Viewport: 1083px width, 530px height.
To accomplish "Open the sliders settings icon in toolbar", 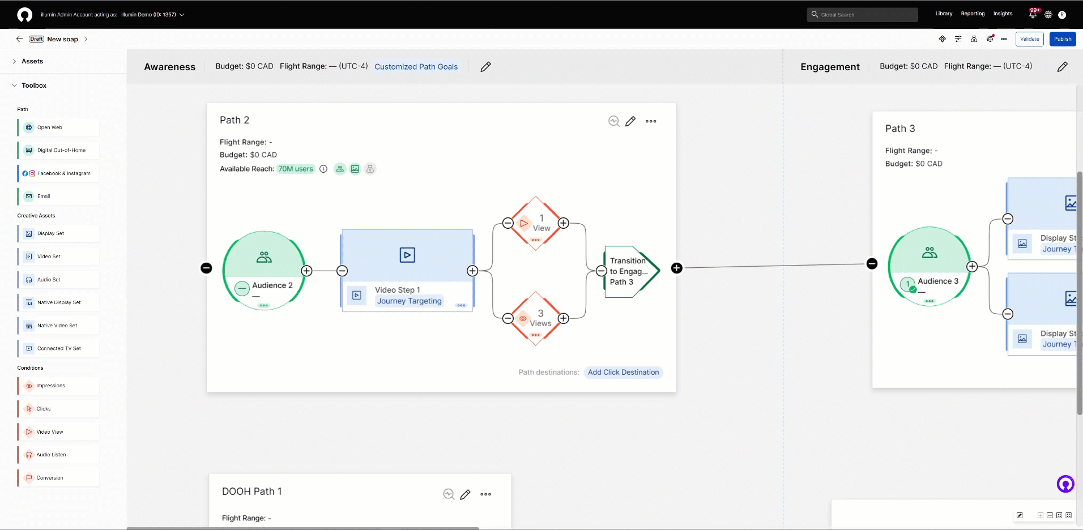I will coord(958,39).
